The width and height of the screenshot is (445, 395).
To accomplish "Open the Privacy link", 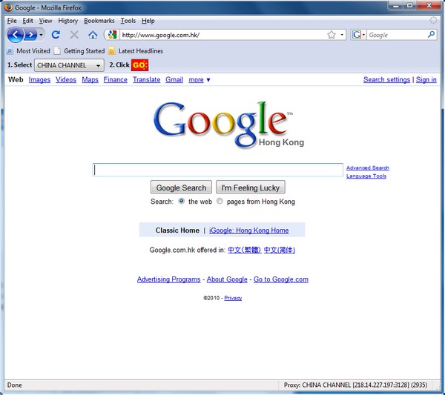I will pos(233,298).
